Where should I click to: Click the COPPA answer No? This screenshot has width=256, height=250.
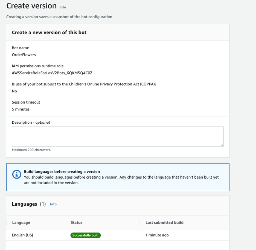(14, 91)
